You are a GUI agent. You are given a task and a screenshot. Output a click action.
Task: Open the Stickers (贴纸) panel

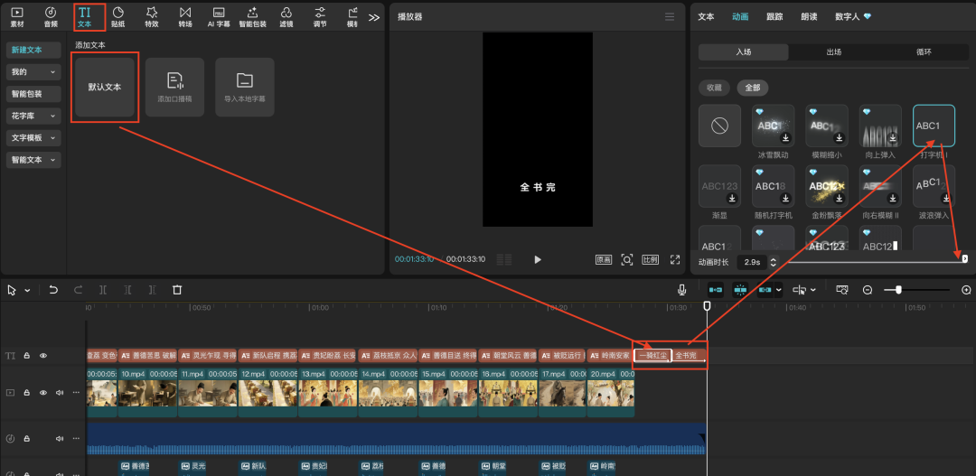pos(117,15)
